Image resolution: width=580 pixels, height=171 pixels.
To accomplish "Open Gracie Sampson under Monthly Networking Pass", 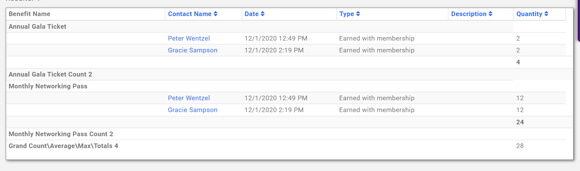I will 192,110.
